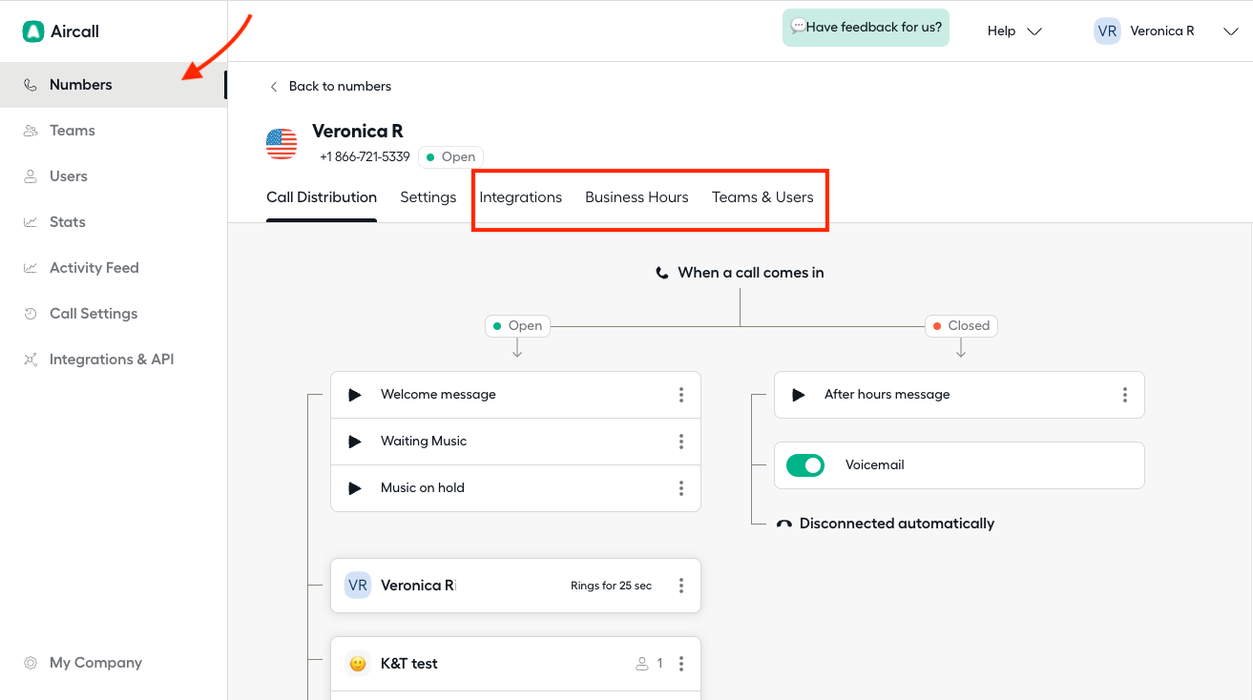Toggle the Voicemail switch

(805, 465)
